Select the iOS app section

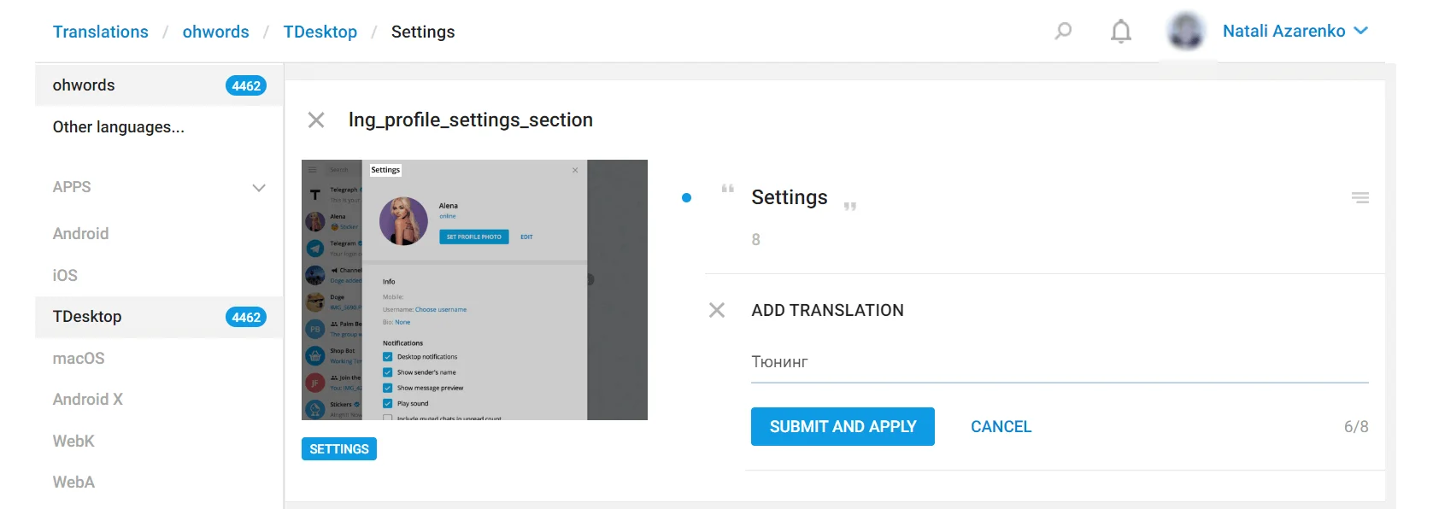point(66,275)
